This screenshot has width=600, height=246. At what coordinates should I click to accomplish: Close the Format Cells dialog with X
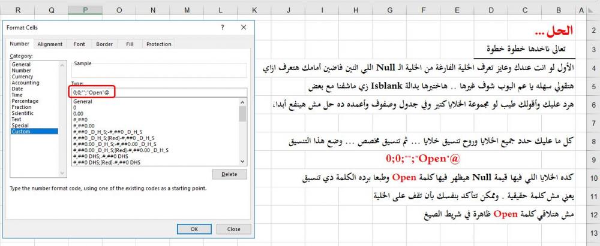tap(244, 28)
